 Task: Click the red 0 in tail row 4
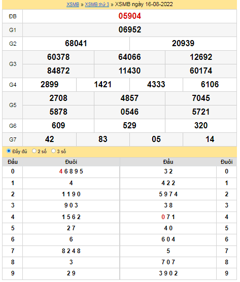[x=163, y=217]
